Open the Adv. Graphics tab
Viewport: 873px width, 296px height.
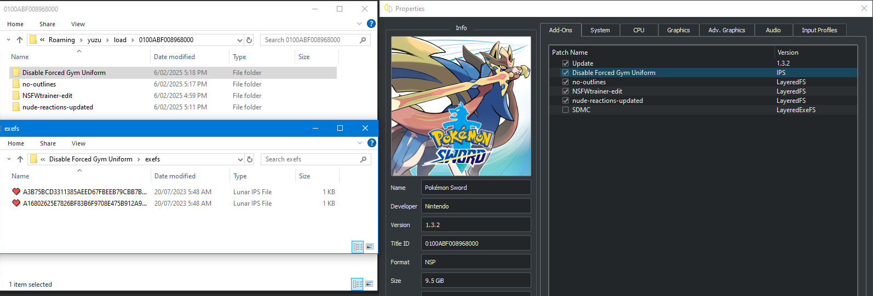click(x=727, y=30)
